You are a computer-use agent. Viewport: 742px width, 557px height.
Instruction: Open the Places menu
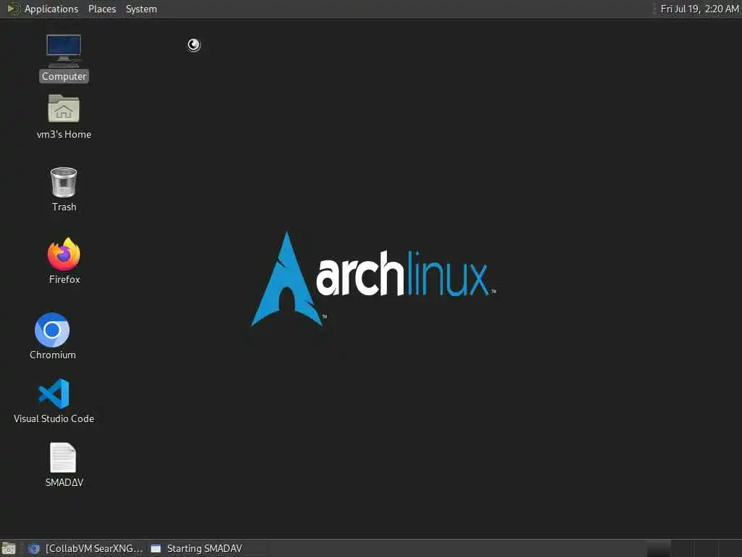[x=101, y=9]
